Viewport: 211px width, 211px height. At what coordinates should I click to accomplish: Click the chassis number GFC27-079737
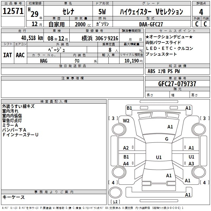tap(177, 84)
